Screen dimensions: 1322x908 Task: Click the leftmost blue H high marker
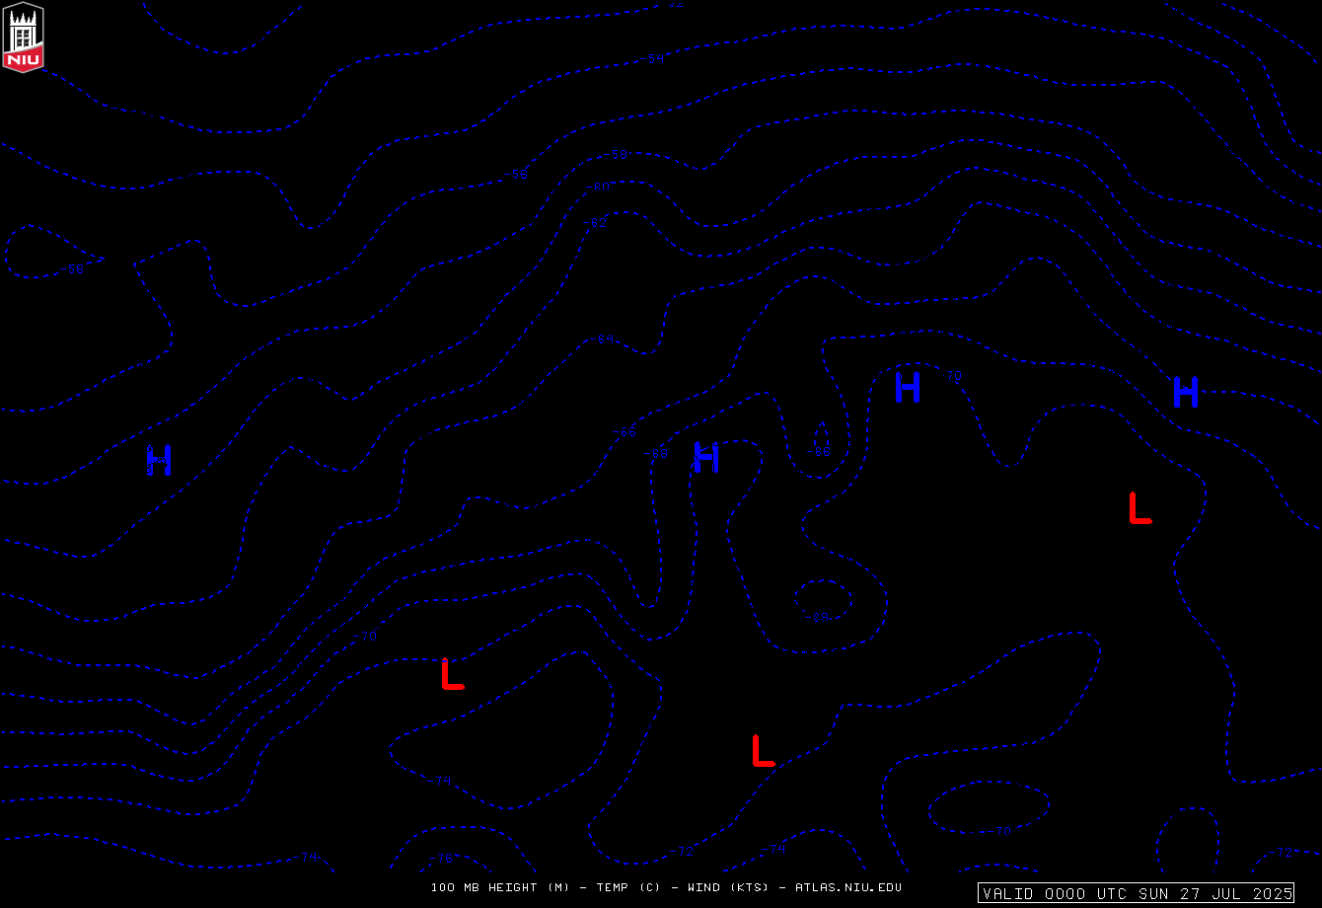[x=160, y=460]
